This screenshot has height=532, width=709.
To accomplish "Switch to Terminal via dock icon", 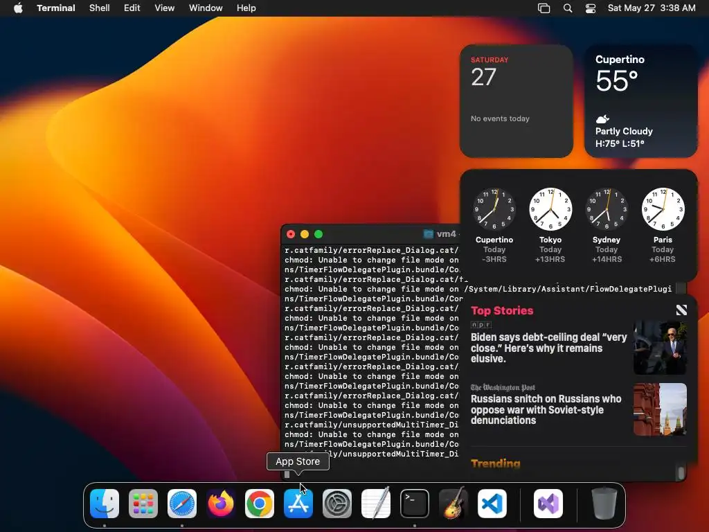I will 415,503.
